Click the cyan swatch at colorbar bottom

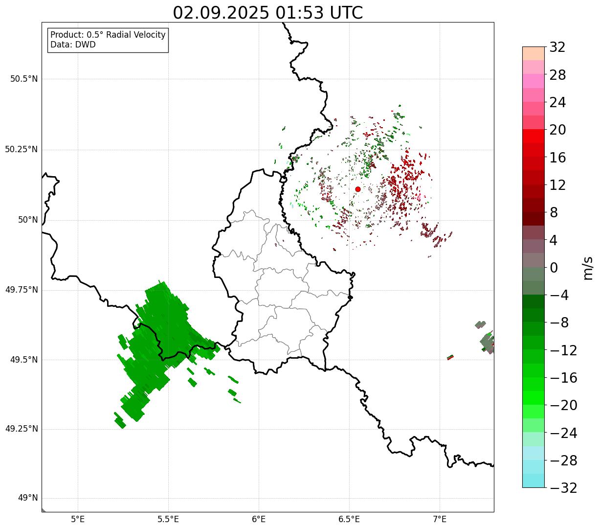pos(533,481)
